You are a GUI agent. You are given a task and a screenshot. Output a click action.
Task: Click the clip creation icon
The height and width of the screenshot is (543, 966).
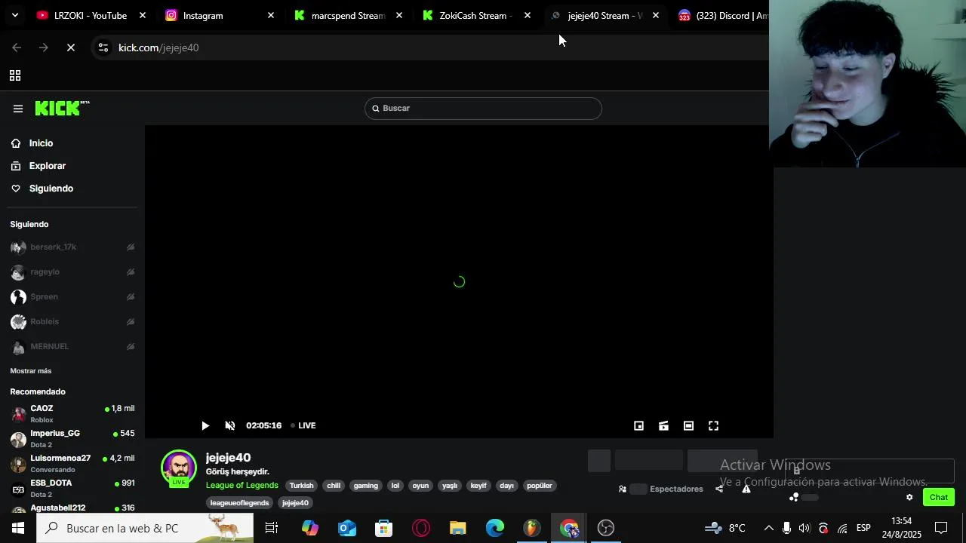pos(663,426)
